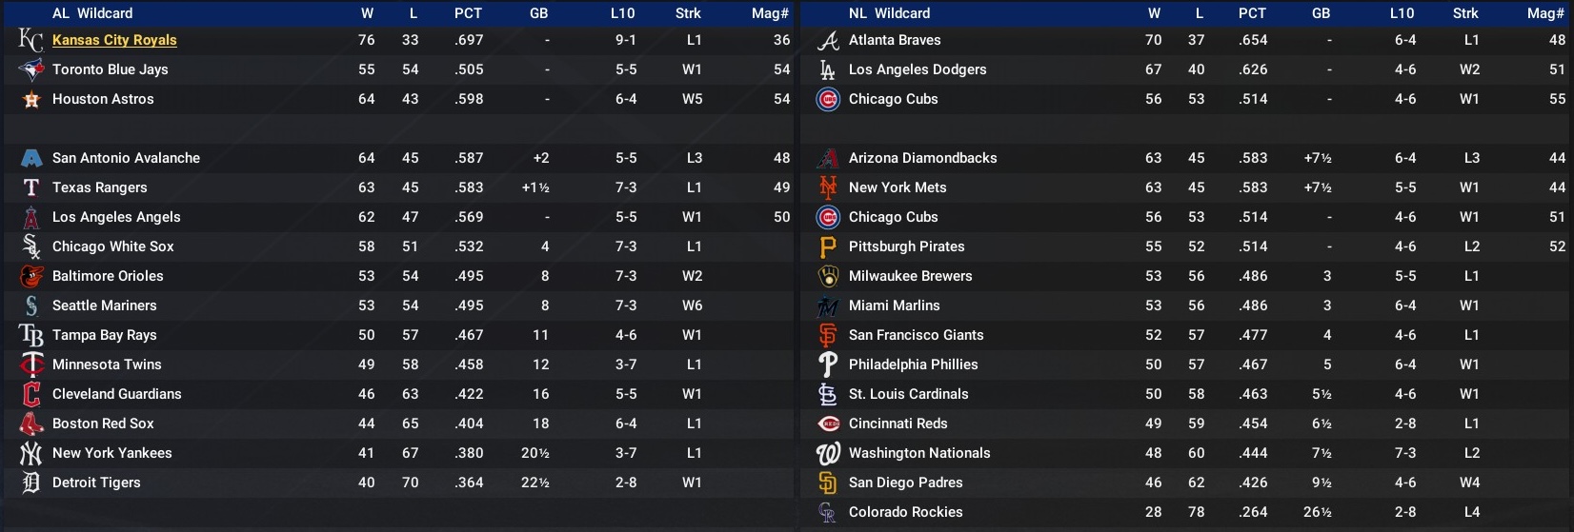The height and width of the screenshot is (532, 1574).
Task: Click the Kansas City Royals logo icon
Action: (30, 40)
